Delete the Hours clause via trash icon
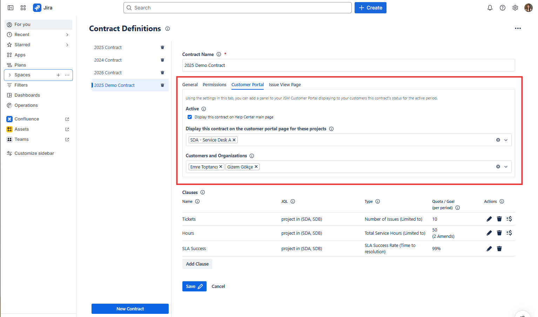Screen dimensions: 538x317 (499, 233)
